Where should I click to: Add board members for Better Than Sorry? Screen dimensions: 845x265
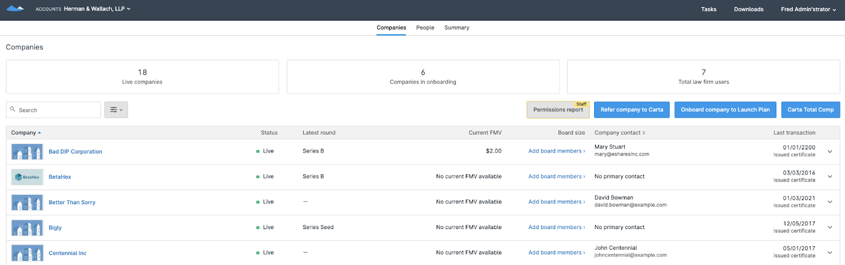557,202
